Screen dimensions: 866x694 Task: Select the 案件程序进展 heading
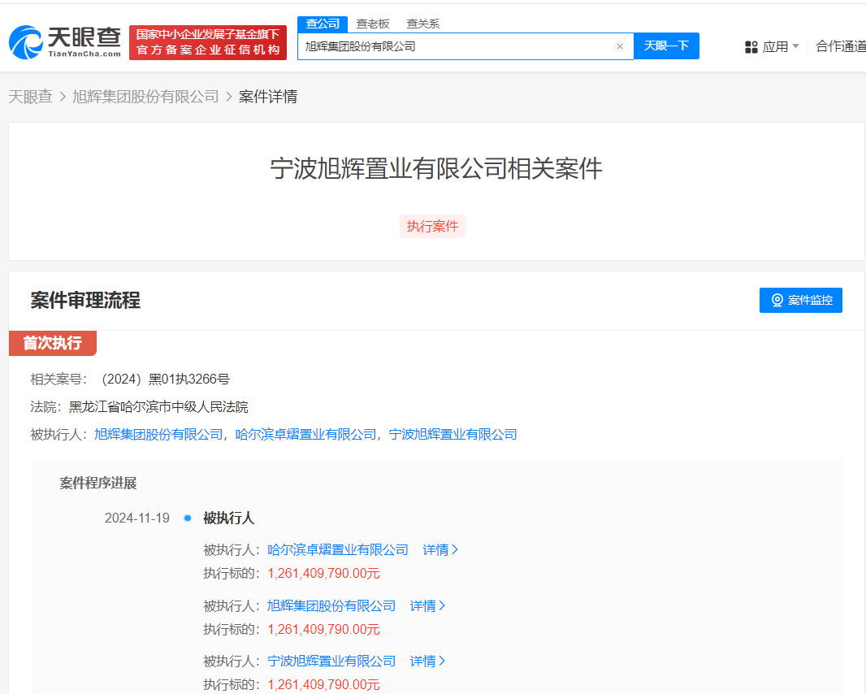pos(98,484)
